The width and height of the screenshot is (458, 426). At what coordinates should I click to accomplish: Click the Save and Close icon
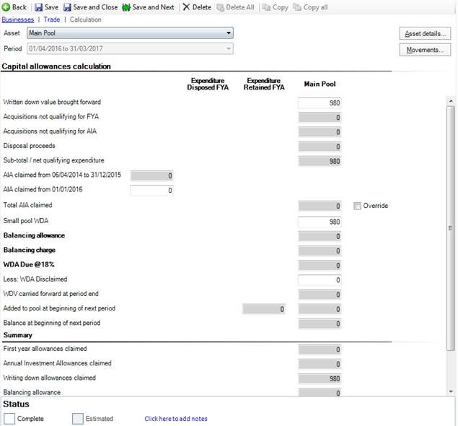click(67, 7)
